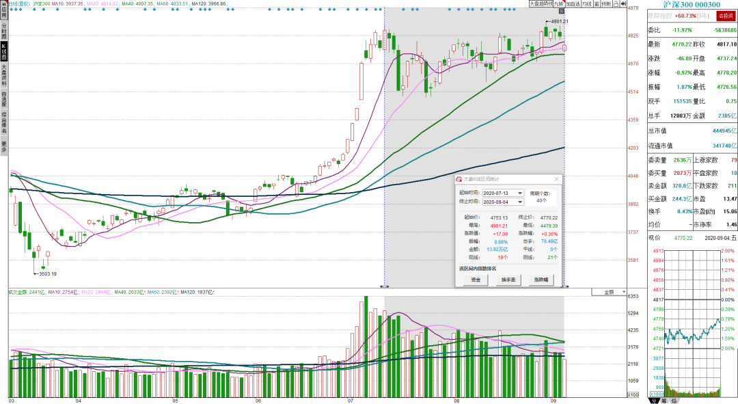Open the 起始时间 date dropdown
738x404 pixels.
click(x=520, y=193)
